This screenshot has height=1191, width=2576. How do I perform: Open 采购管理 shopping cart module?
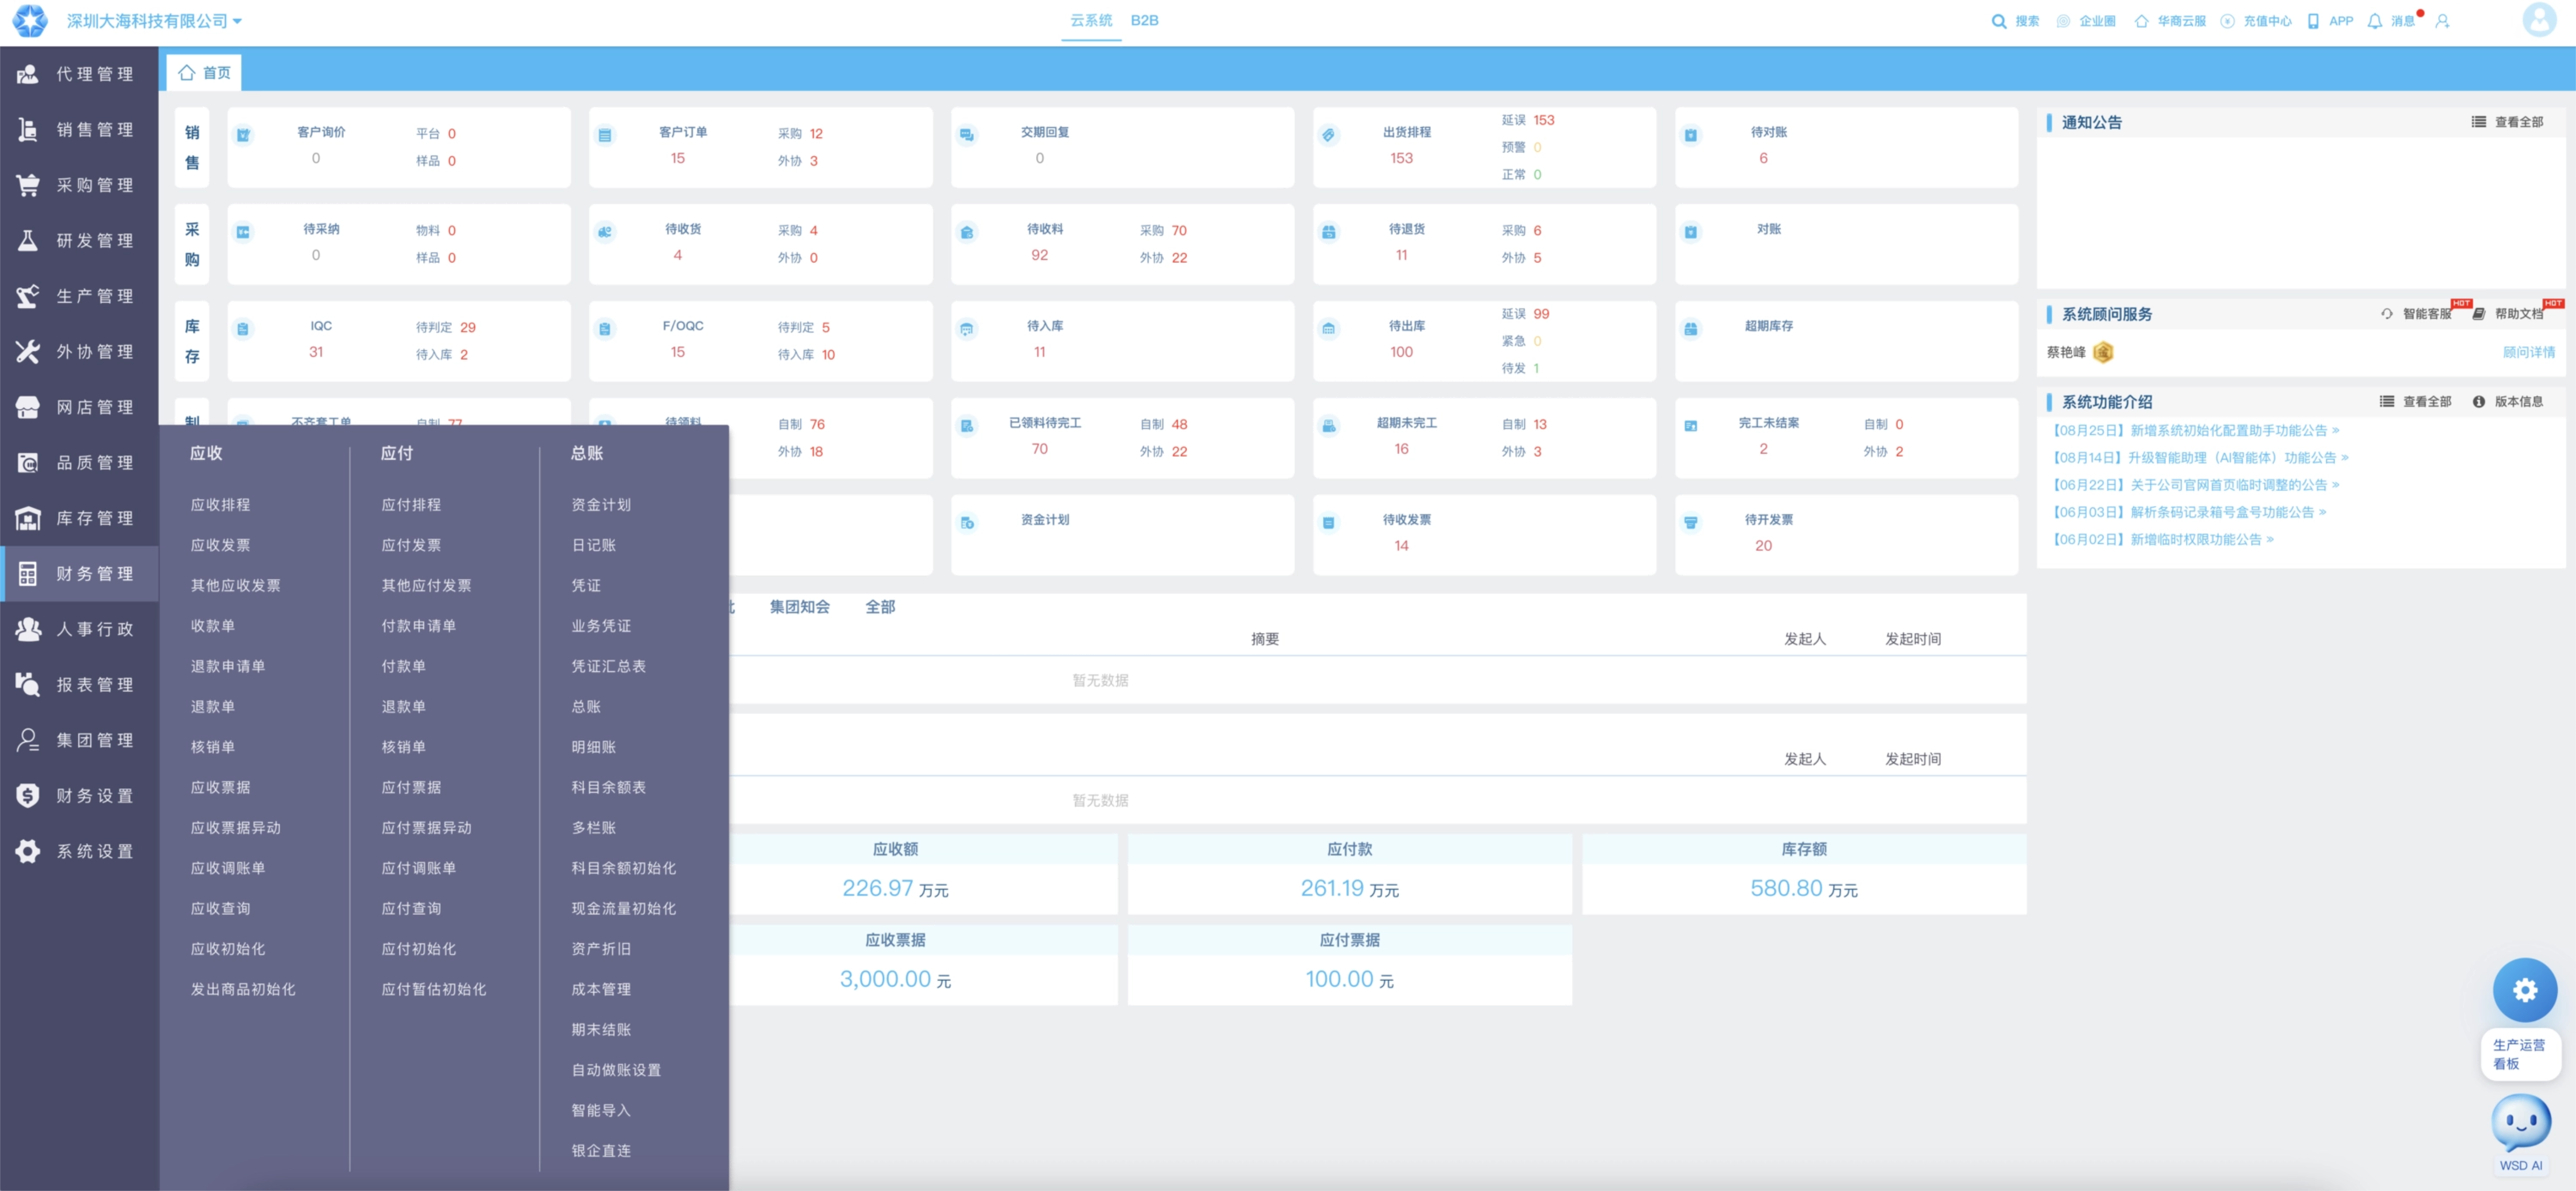click(x=79, y=185)
